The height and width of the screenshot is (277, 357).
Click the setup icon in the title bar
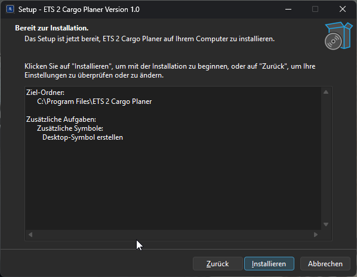(10, 10)
